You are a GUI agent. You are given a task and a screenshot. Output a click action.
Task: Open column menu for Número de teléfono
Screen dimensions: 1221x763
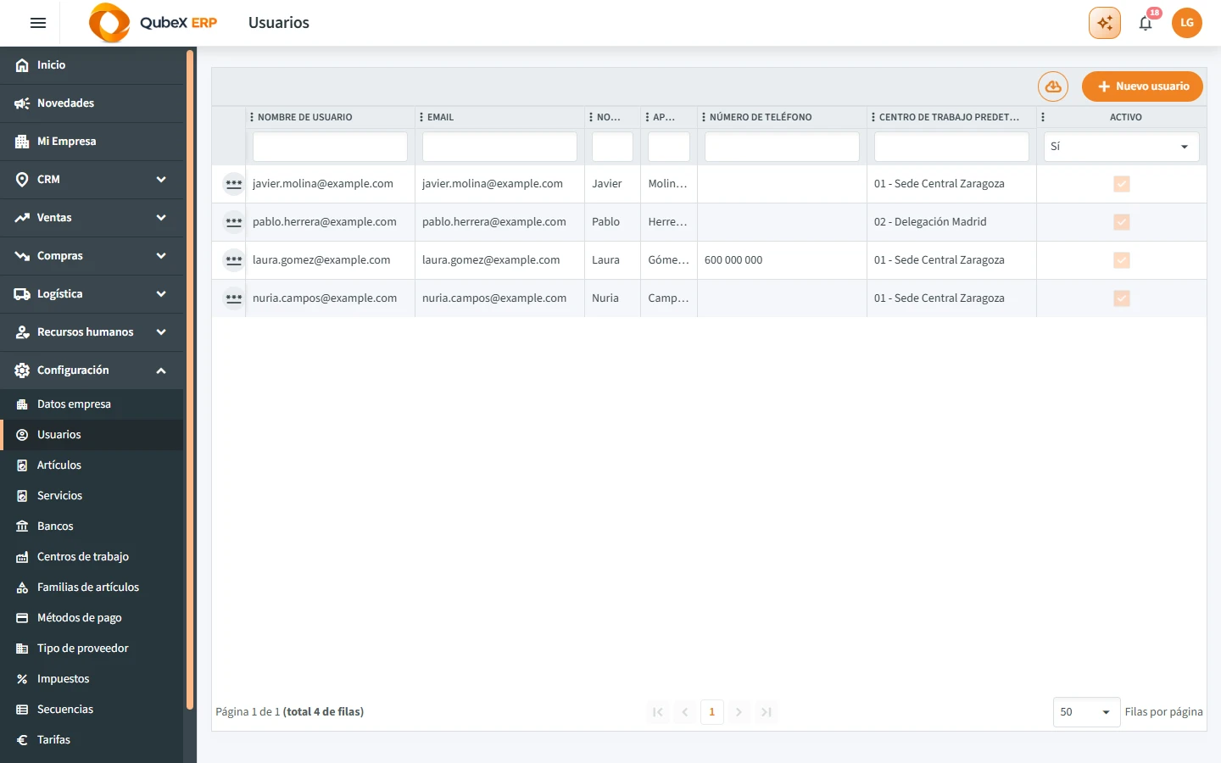(x=704, y=117)
